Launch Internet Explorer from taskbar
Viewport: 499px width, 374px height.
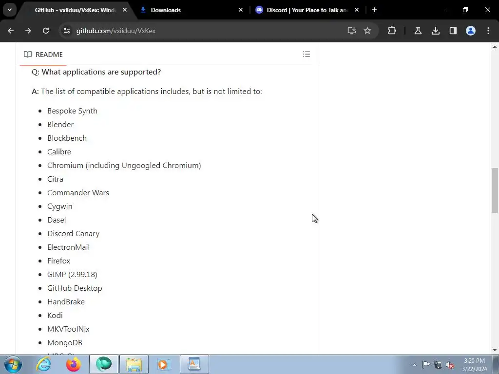click(43, 364)
